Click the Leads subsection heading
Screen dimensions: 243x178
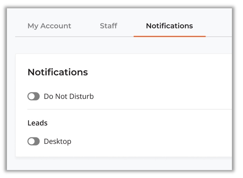click(x=37, y=123)
